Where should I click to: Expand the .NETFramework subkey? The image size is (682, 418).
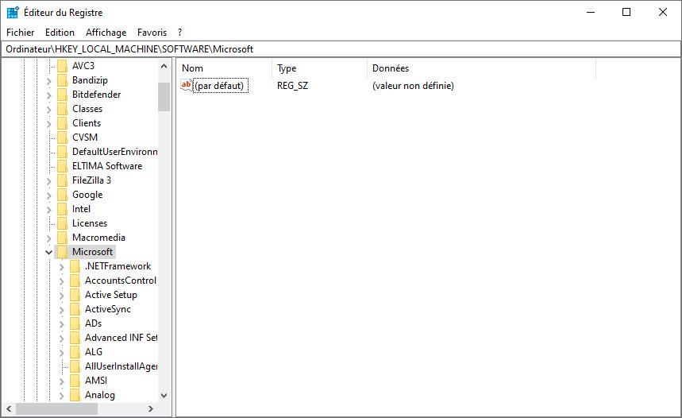(61, 267)
